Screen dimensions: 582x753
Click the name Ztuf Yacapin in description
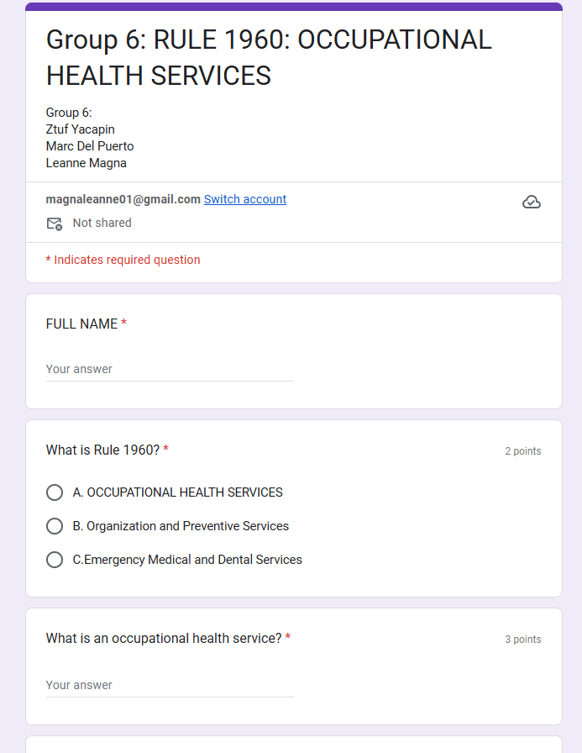81,129
